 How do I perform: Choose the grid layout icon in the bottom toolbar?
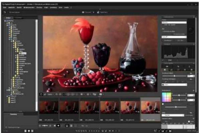pos(71,126)
